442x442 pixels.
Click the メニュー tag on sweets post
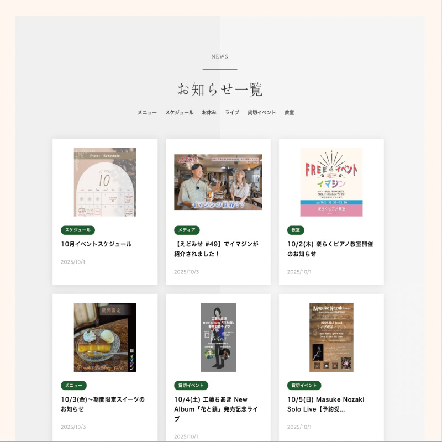tap(73, 385)
